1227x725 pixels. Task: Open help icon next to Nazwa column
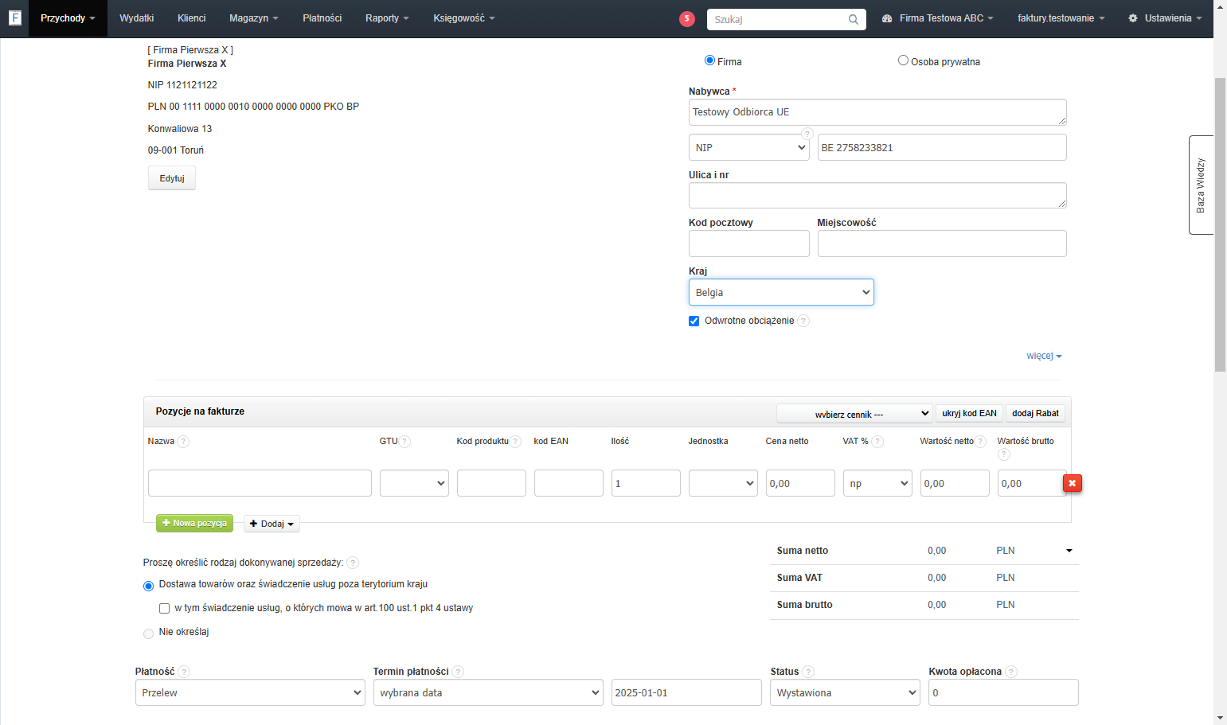tap(183, 442)
